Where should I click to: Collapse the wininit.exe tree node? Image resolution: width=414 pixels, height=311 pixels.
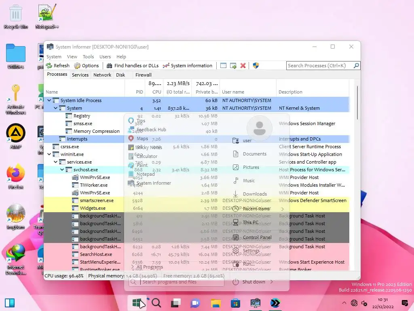[49, 154]
